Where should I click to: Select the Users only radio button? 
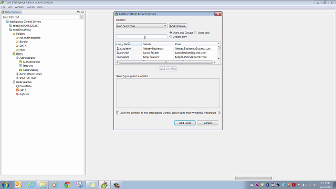[196, 33]
